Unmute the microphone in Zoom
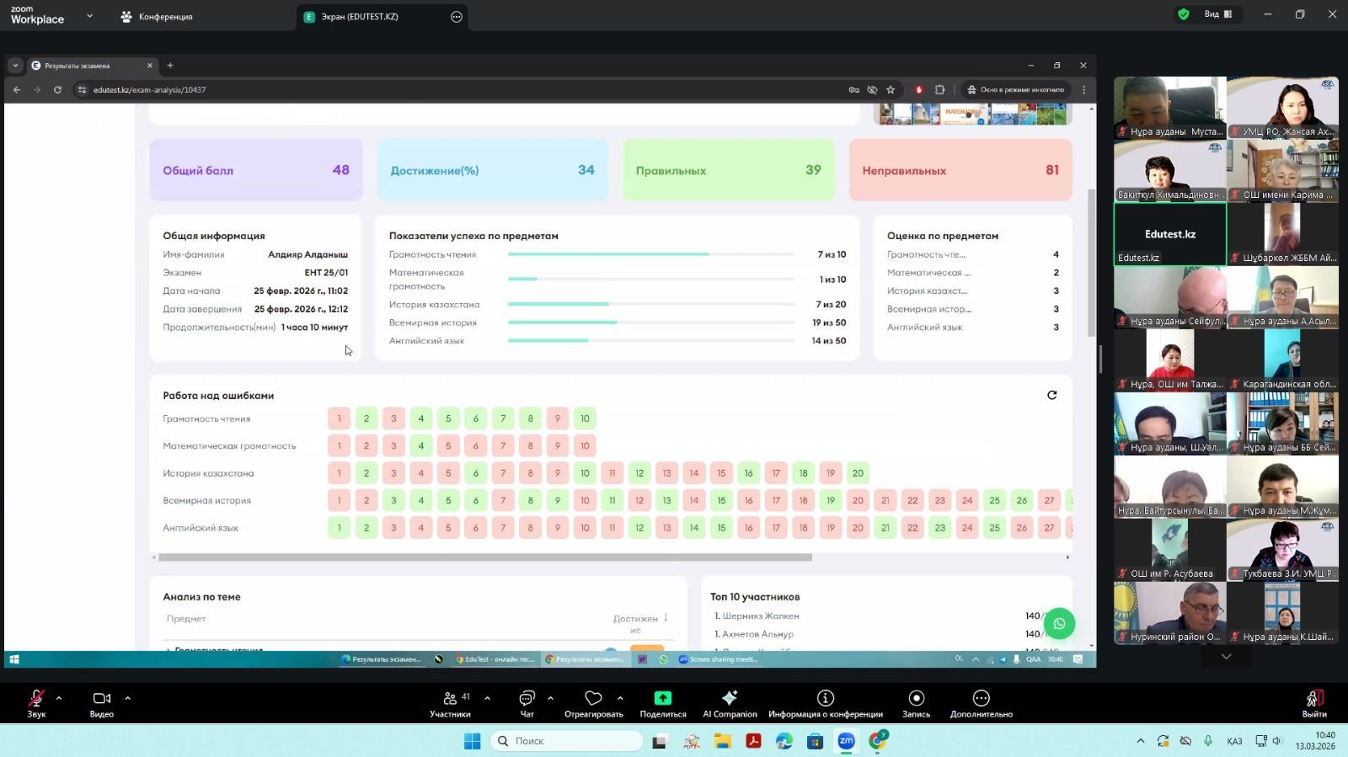 [x=36, y=698]
